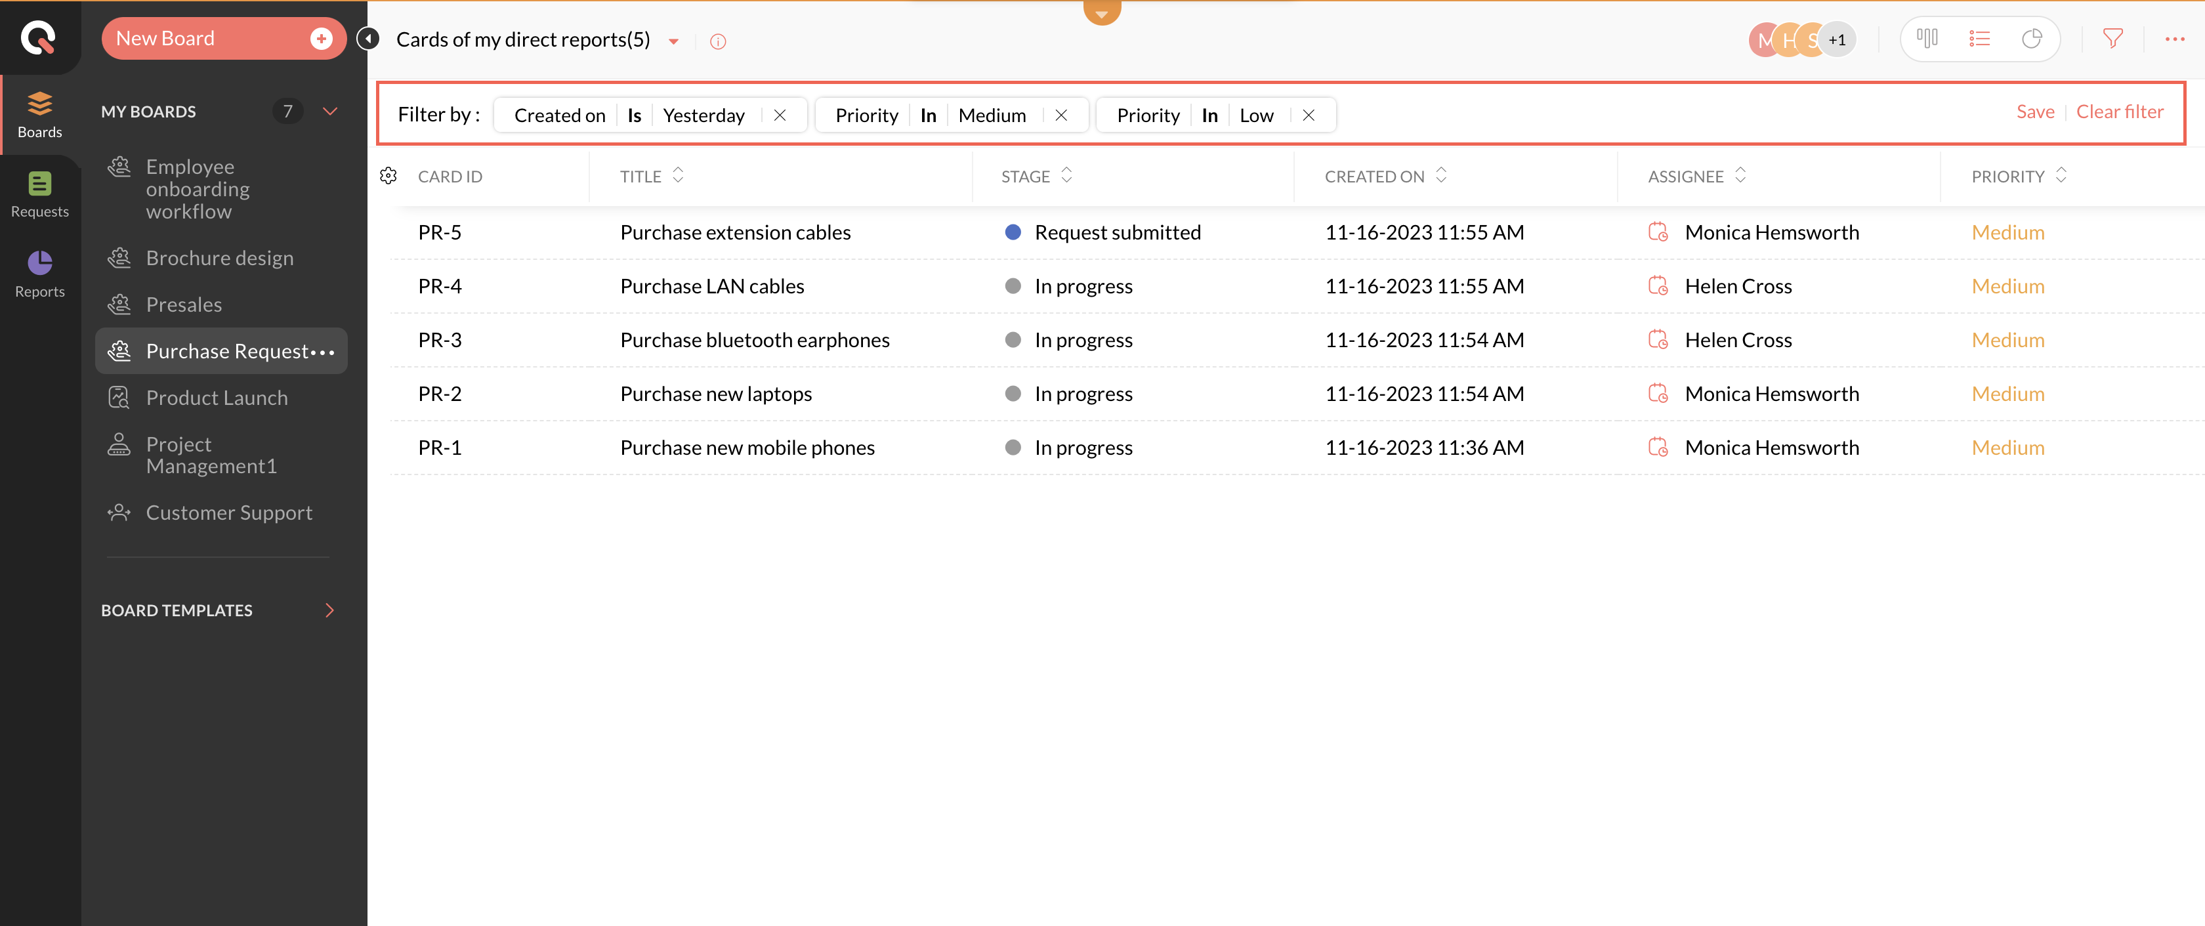This screenshot has width=2205, height=926.
Task: Expand Board Templates section
Action: 329,610
